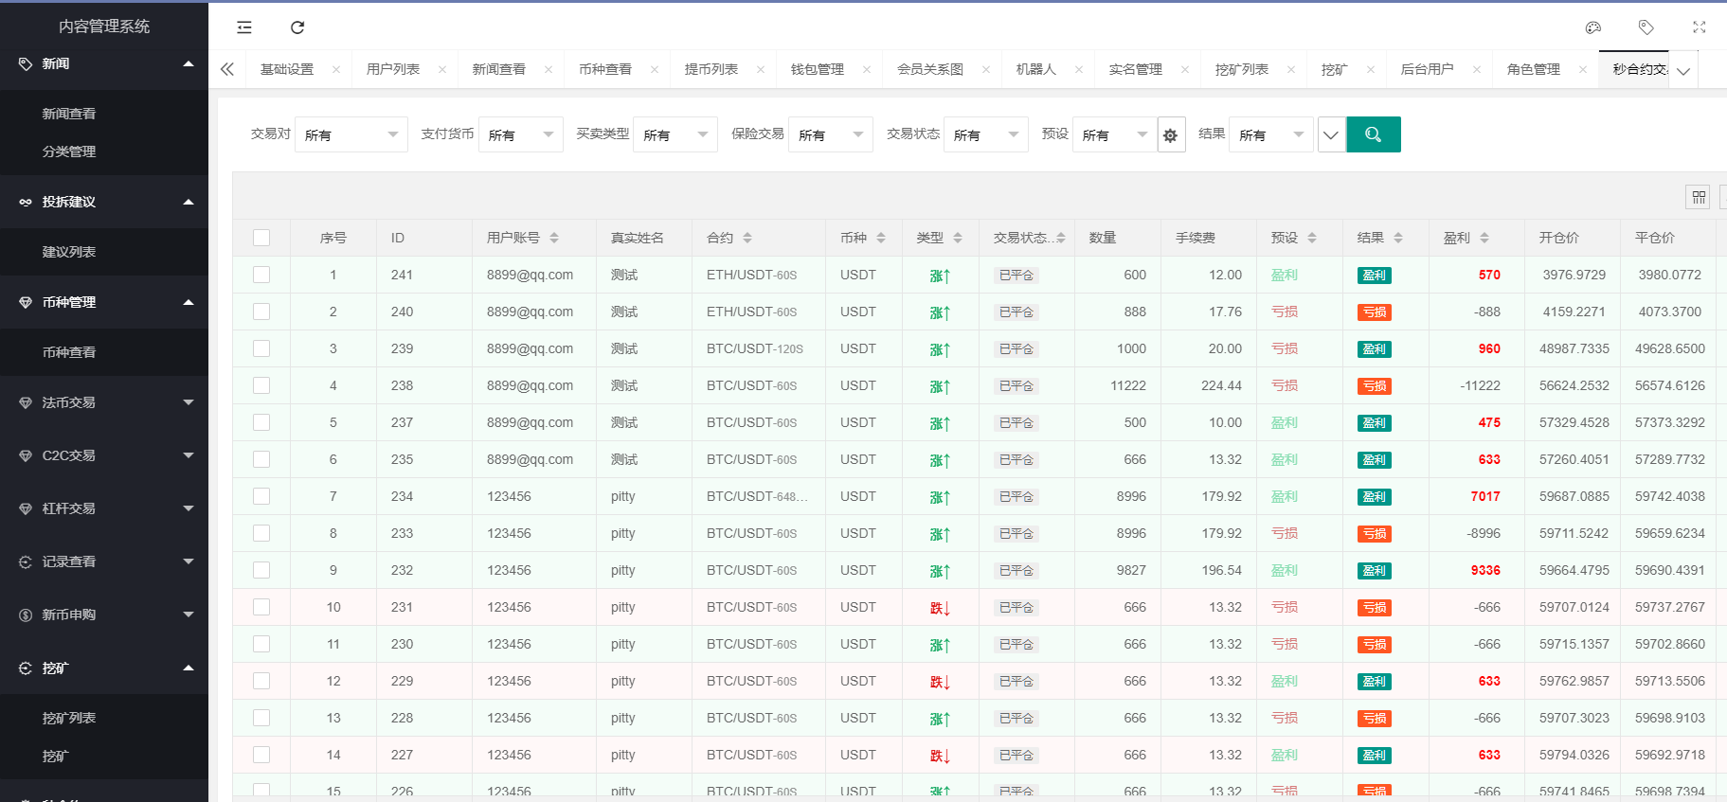
Task: Open the tab options chevron at the tab bar's right end
Action: pos(1683,71)
